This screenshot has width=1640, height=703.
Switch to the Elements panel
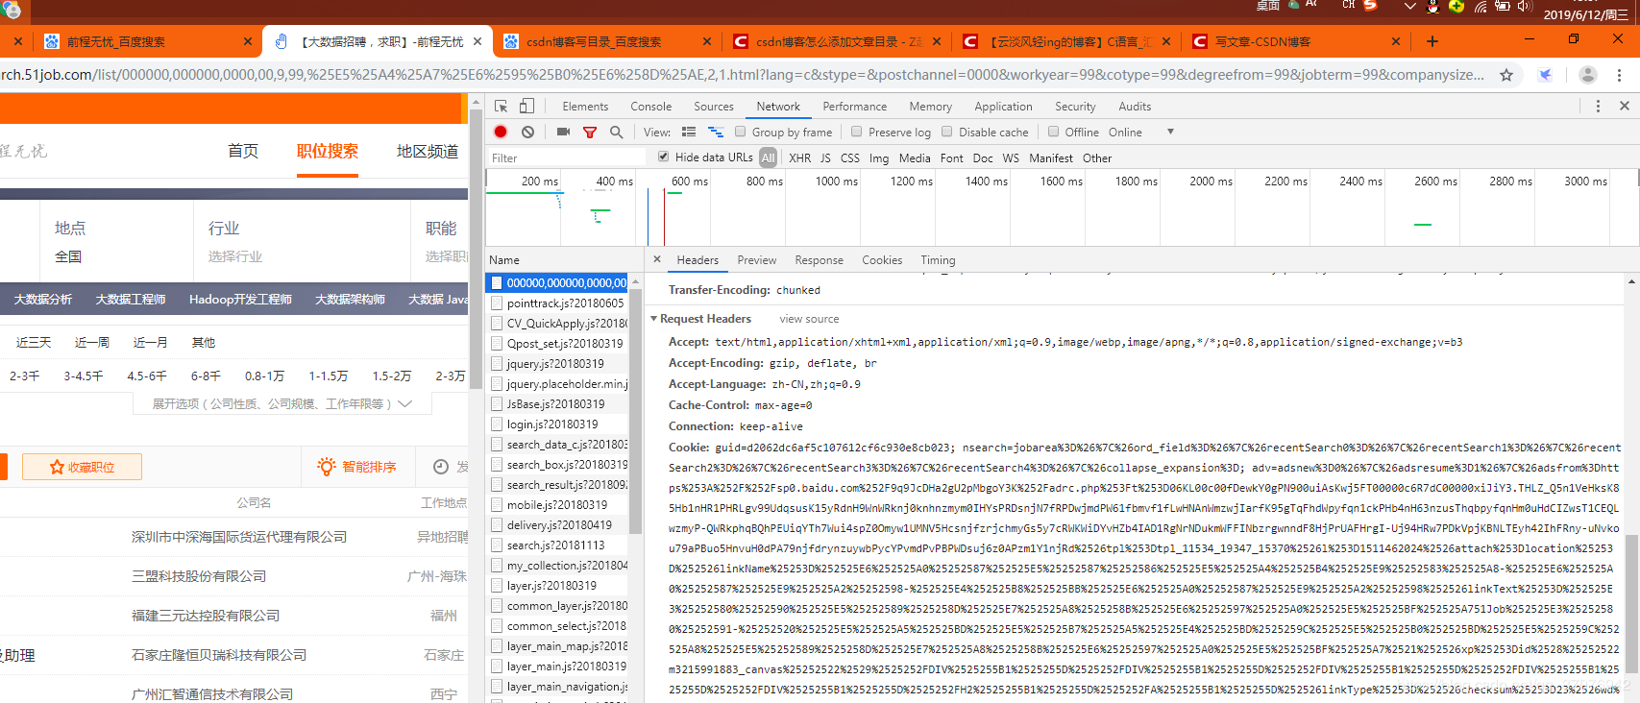pyautogui.click(x=585, y=107)
